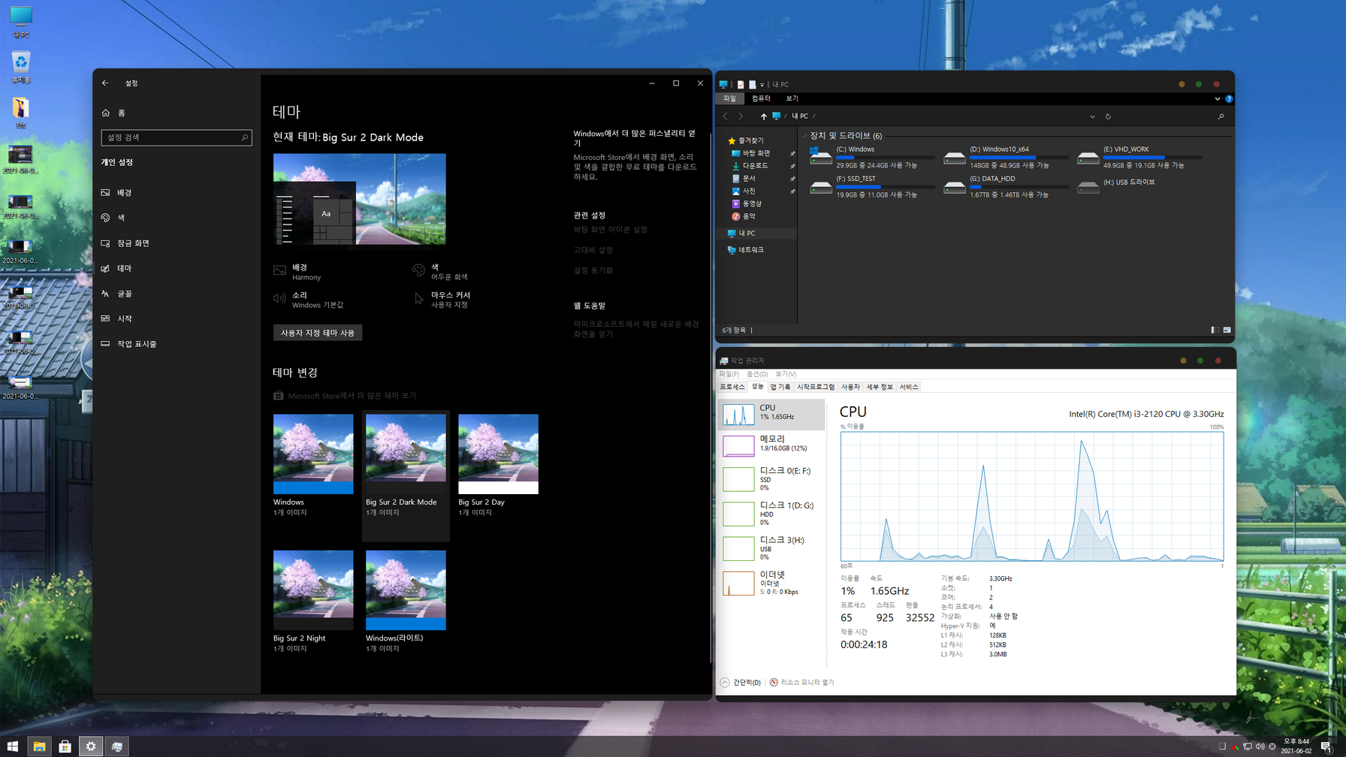Click 배경 Harmony option under current theme
The image size is (1346, 757).
(297, 272)
